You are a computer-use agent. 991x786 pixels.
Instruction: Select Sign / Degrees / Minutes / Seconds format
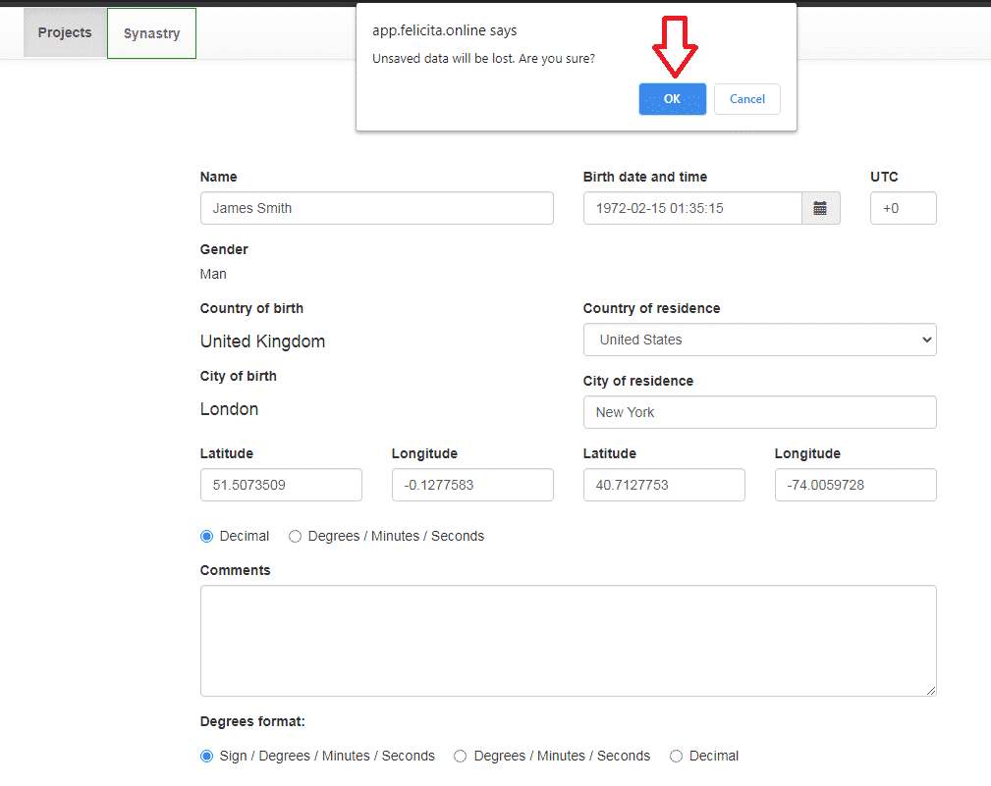coord(206,756)
